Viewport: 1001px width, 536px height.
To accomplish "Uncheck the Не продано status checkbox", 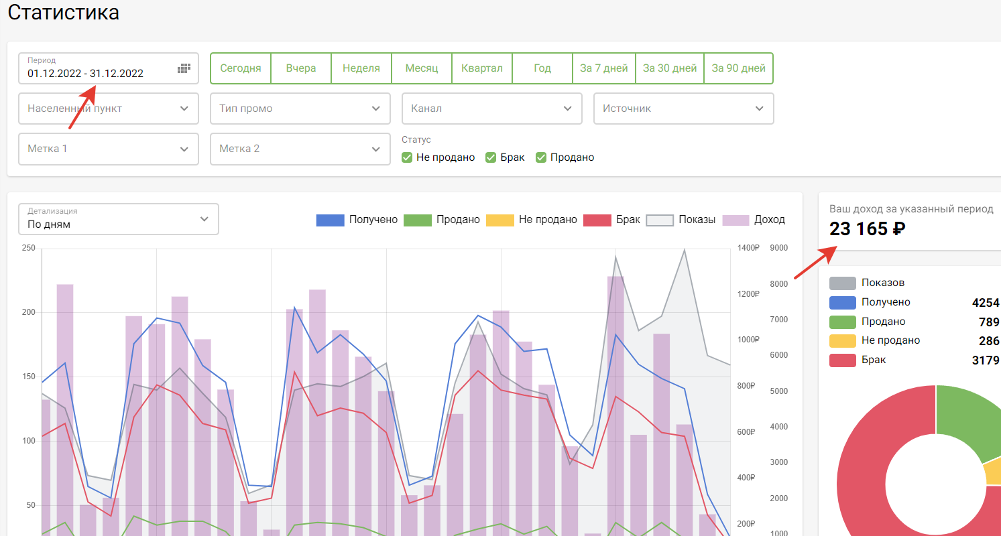I will 407,157.
